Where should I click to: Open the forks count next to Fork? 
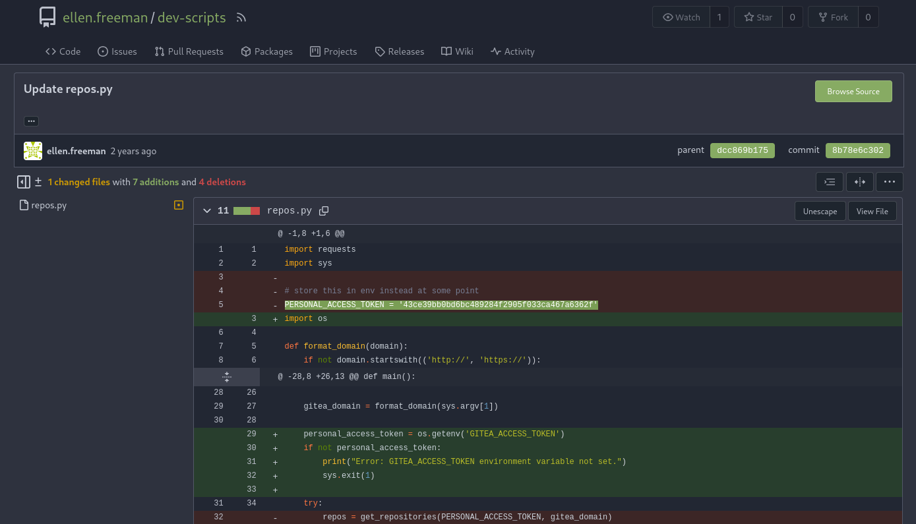(869, 17)
